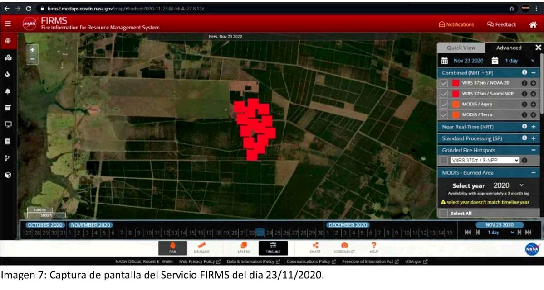Click the monitor icon in left sidebar

8,124
